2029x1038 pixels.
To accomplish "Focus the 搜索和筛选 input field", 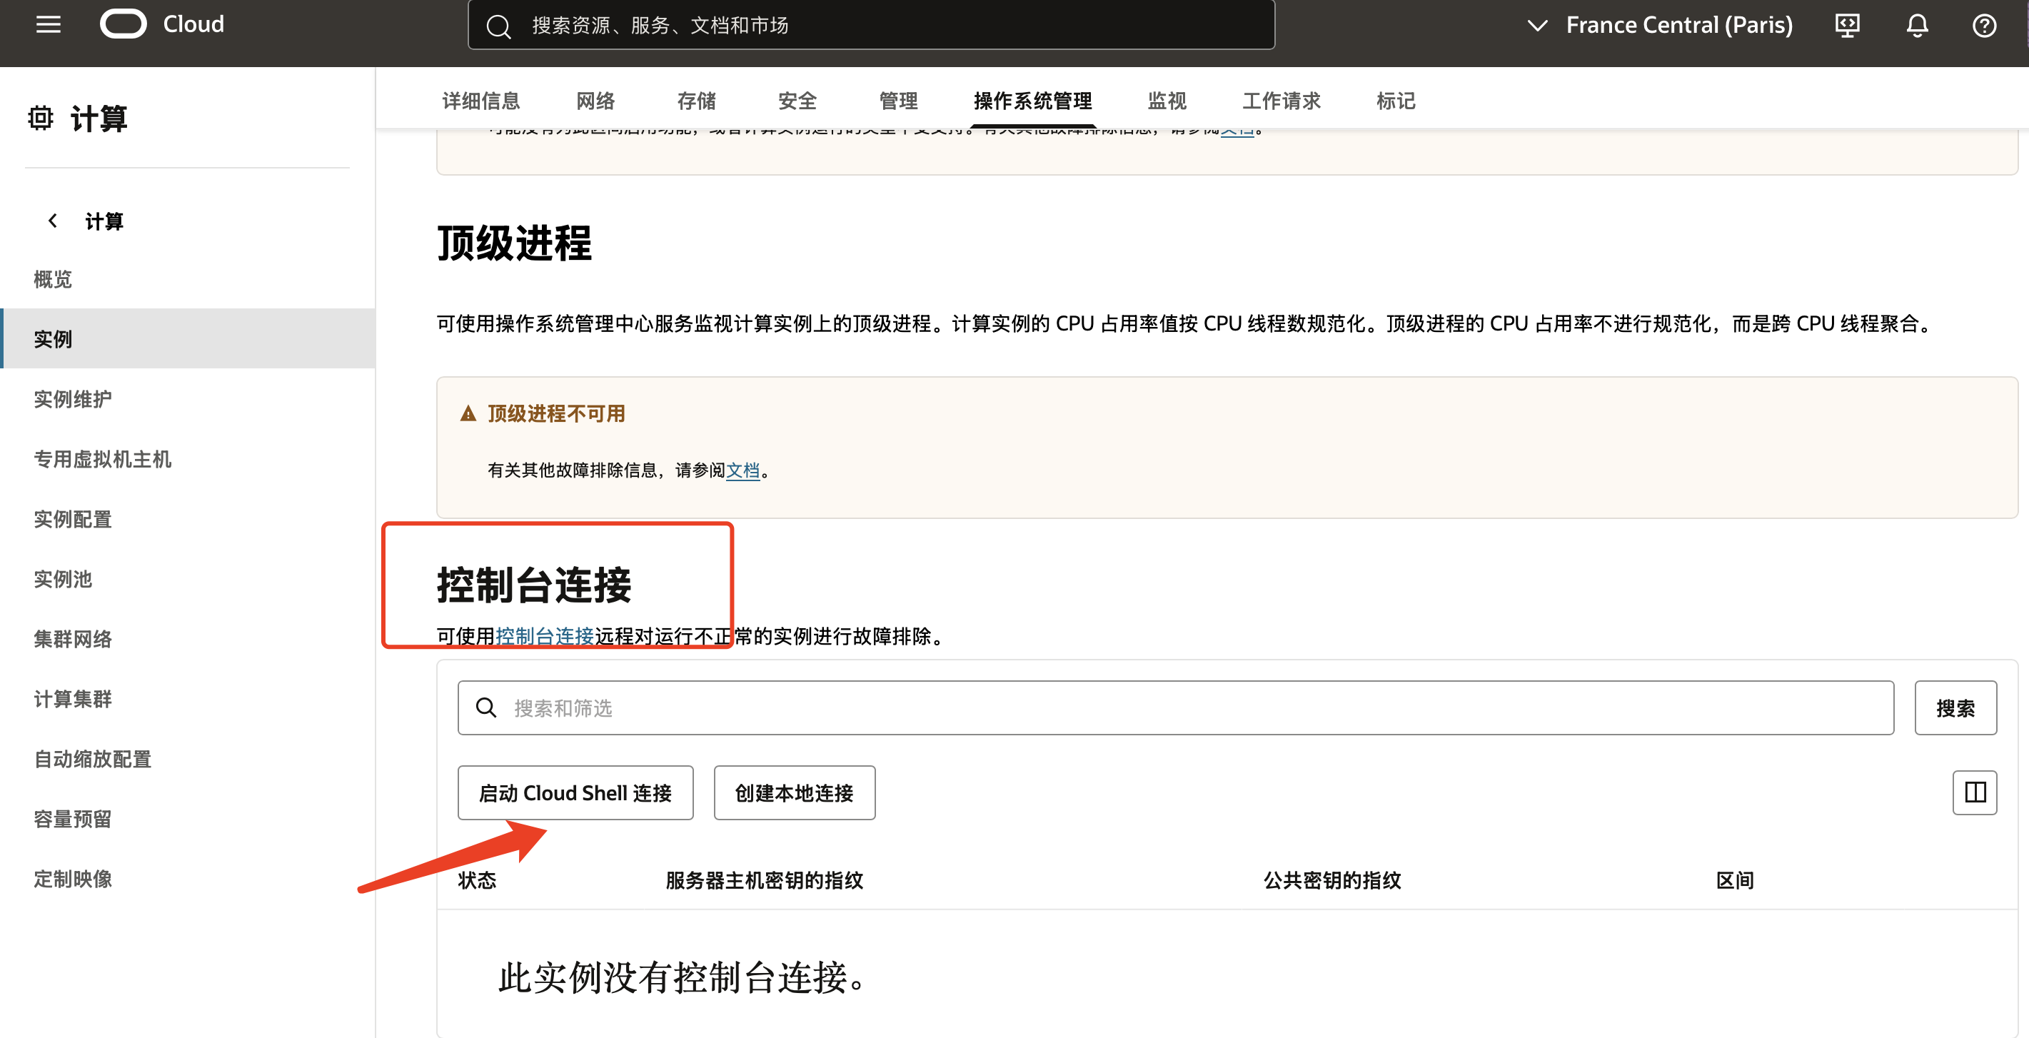I will 1175,708.
